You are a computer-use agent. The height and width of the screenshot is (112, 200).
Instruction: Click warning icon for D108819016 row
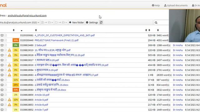tap(9, 65)
